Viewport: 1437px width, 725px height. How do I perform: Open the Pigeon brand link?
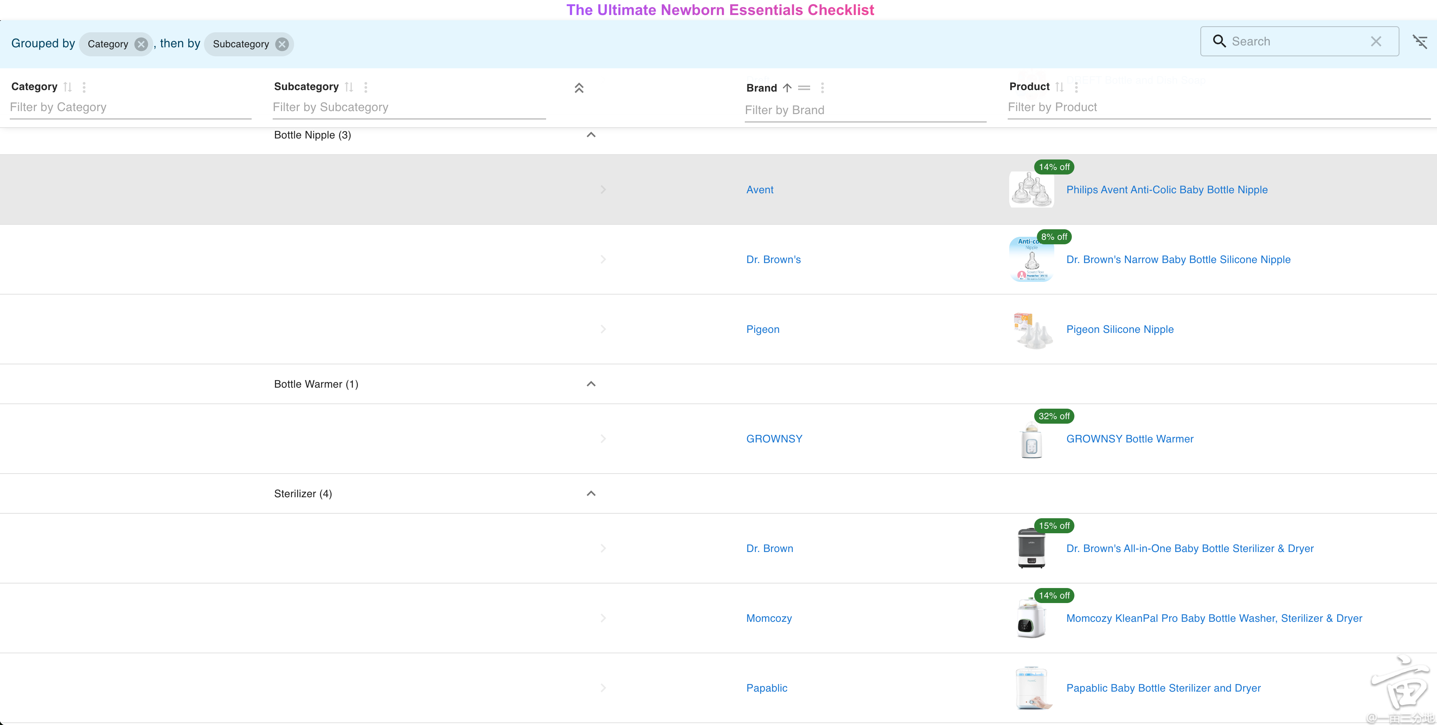(762, 329)
